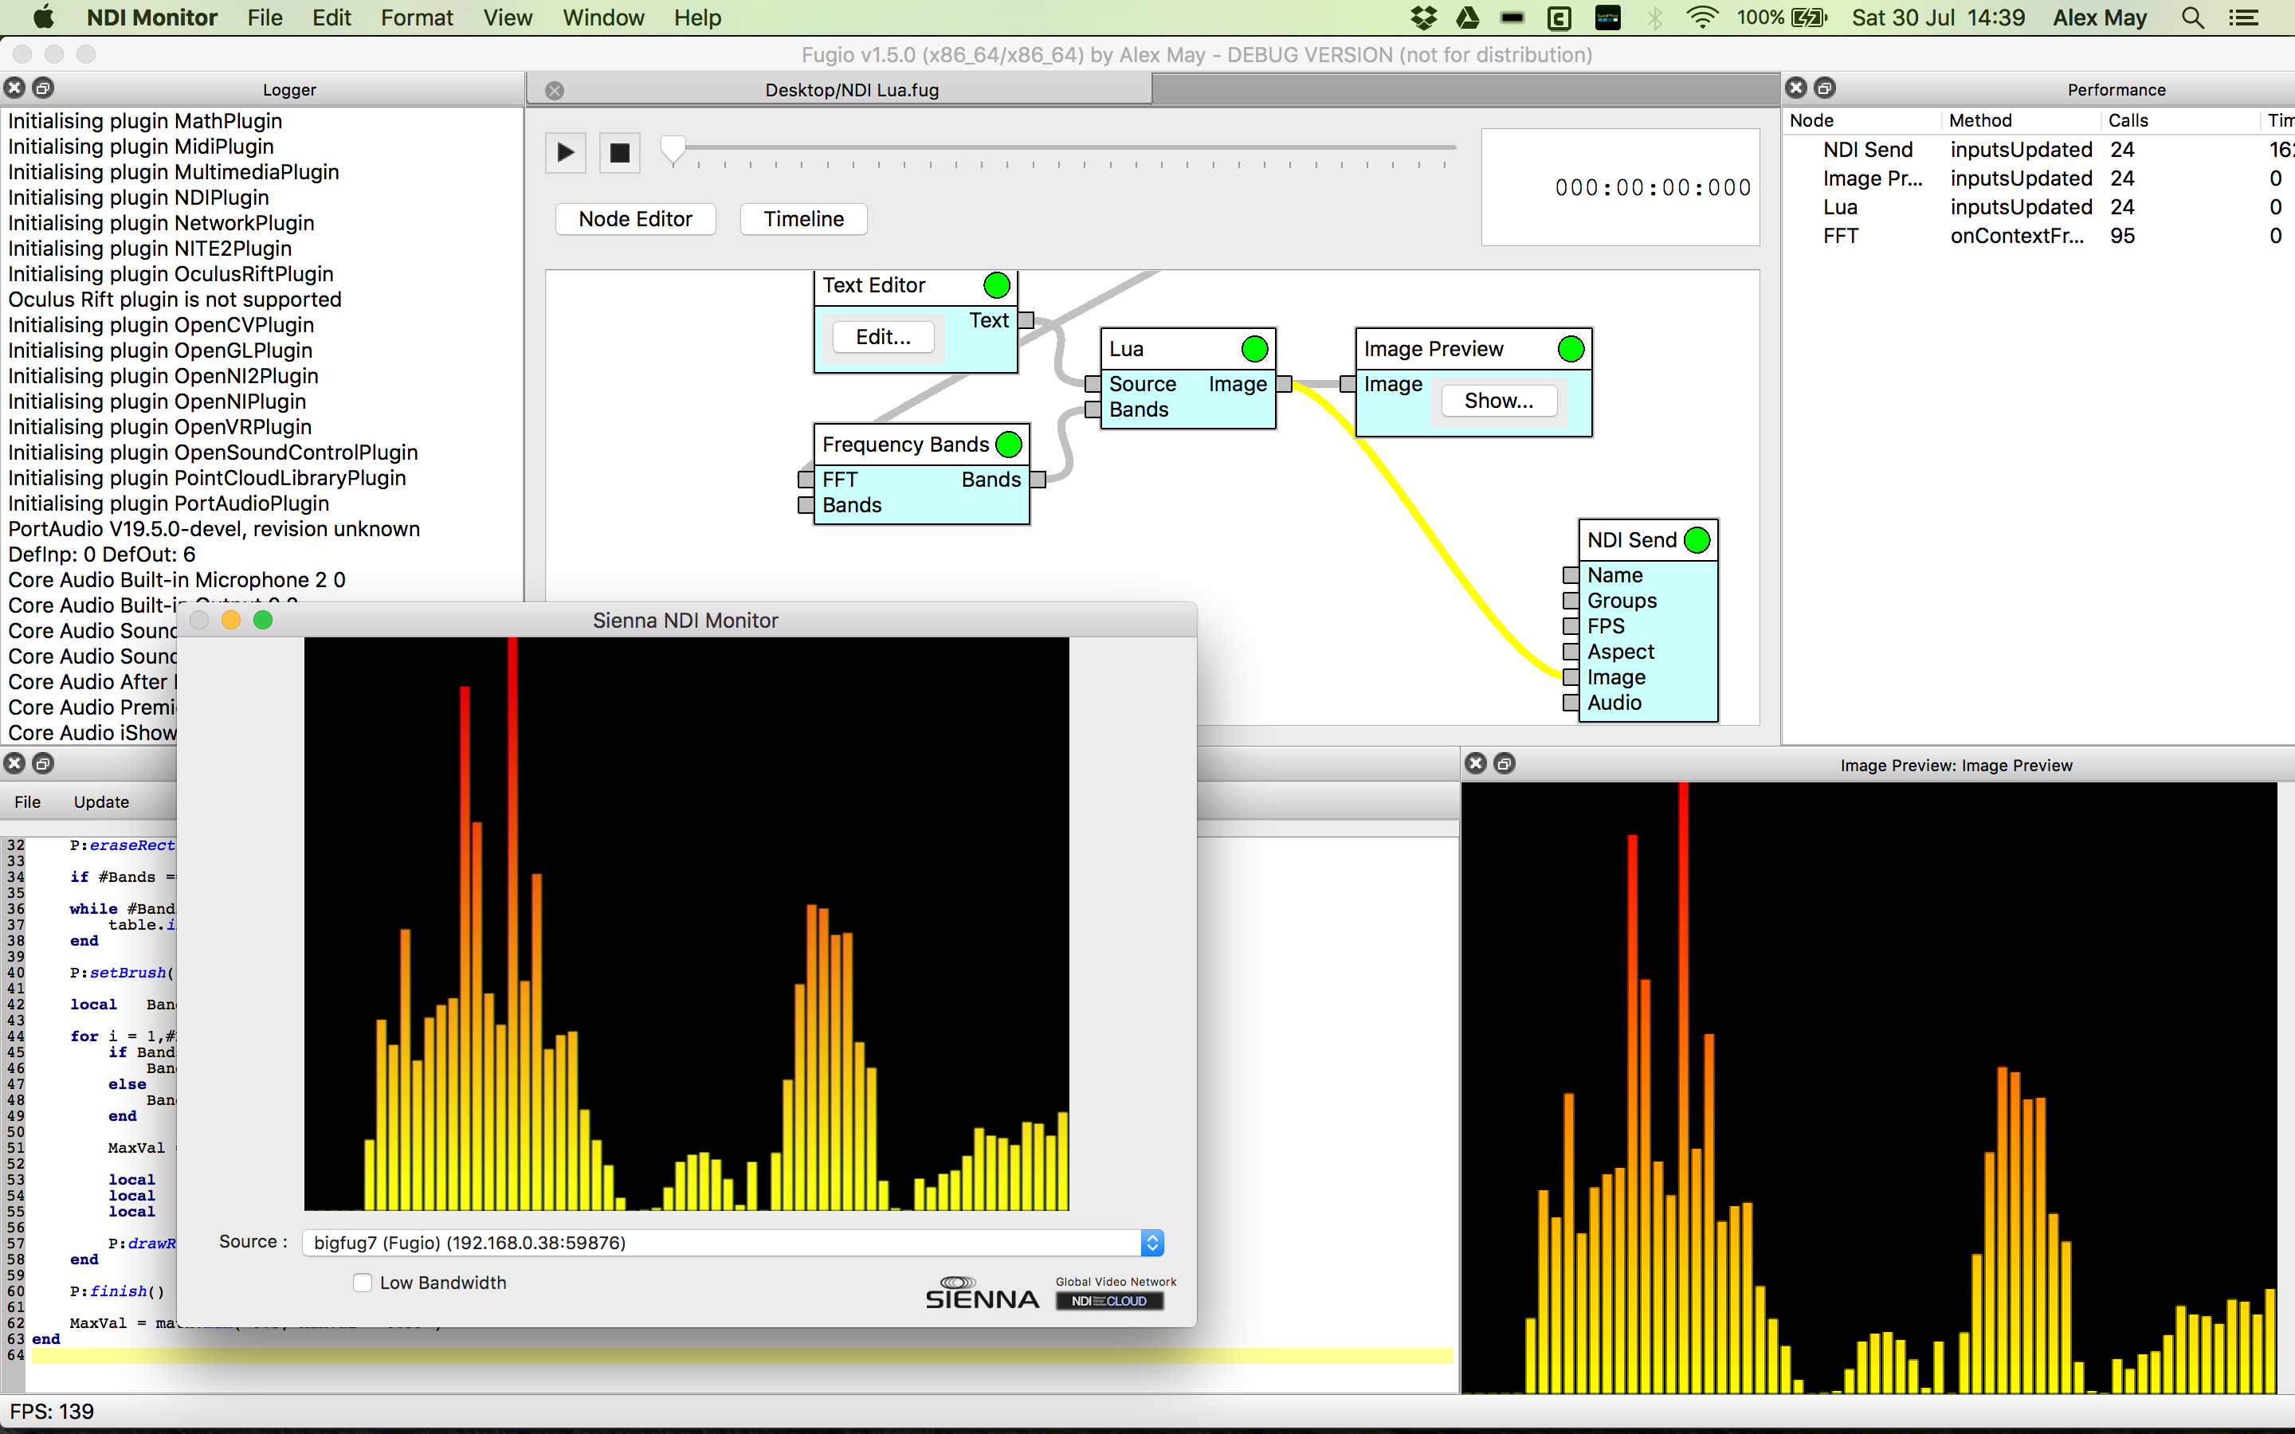
Task: Select the NDI Send row in Performance table
Action: 2039,150
